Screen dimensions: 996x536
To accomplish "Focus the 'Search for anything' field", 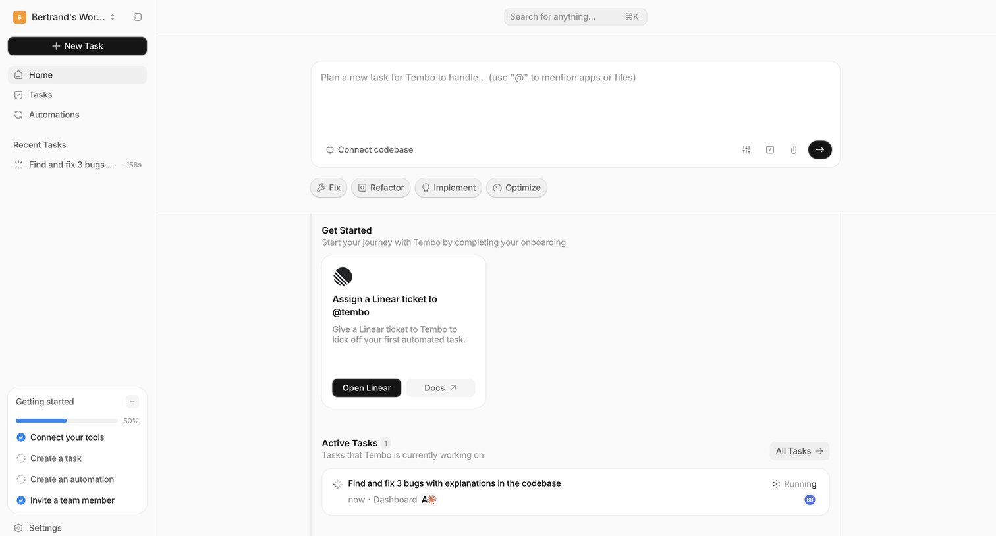I will 575,17.
